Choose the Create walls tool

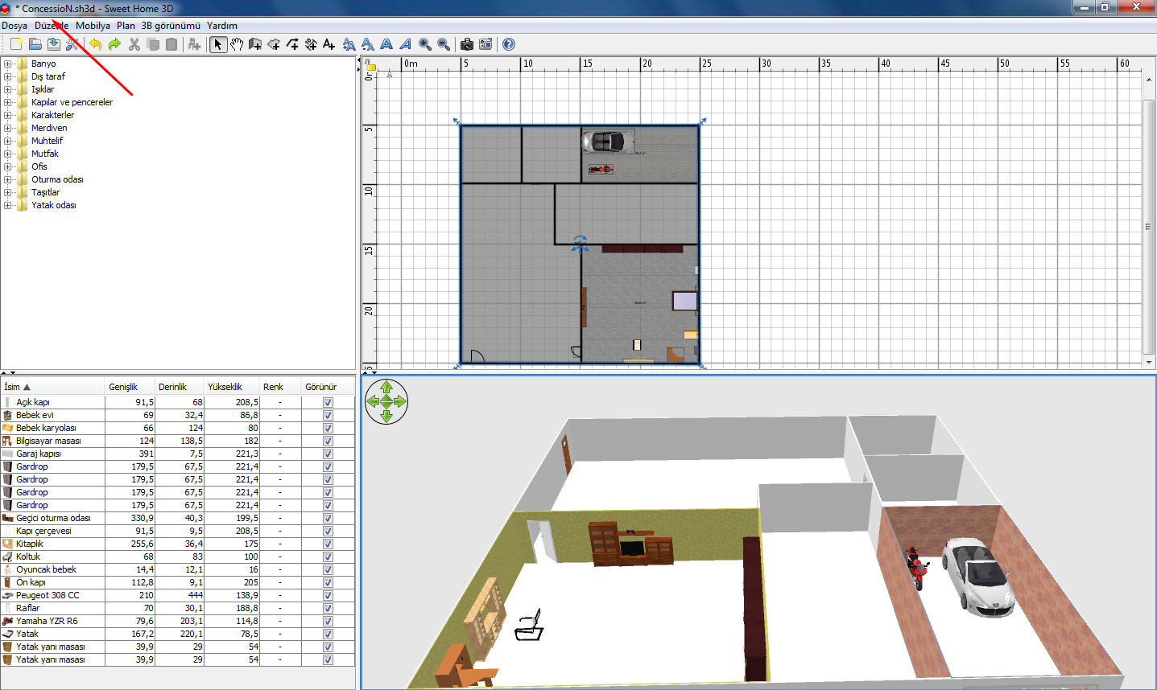pyautogui.click(x=255, y=44)
